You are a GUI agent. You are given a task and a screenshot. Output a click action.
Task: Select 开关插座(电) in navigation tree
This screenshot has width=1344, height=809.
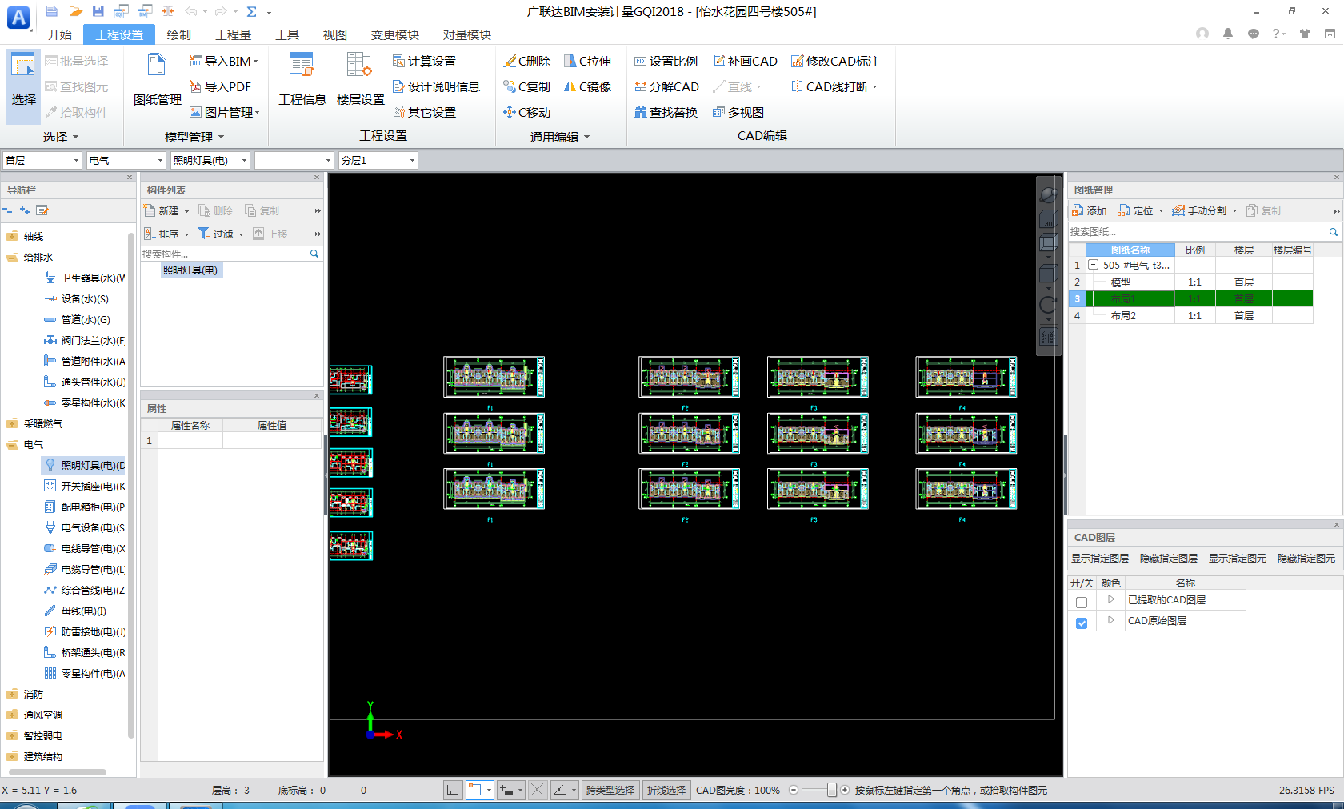click(85, 486)
